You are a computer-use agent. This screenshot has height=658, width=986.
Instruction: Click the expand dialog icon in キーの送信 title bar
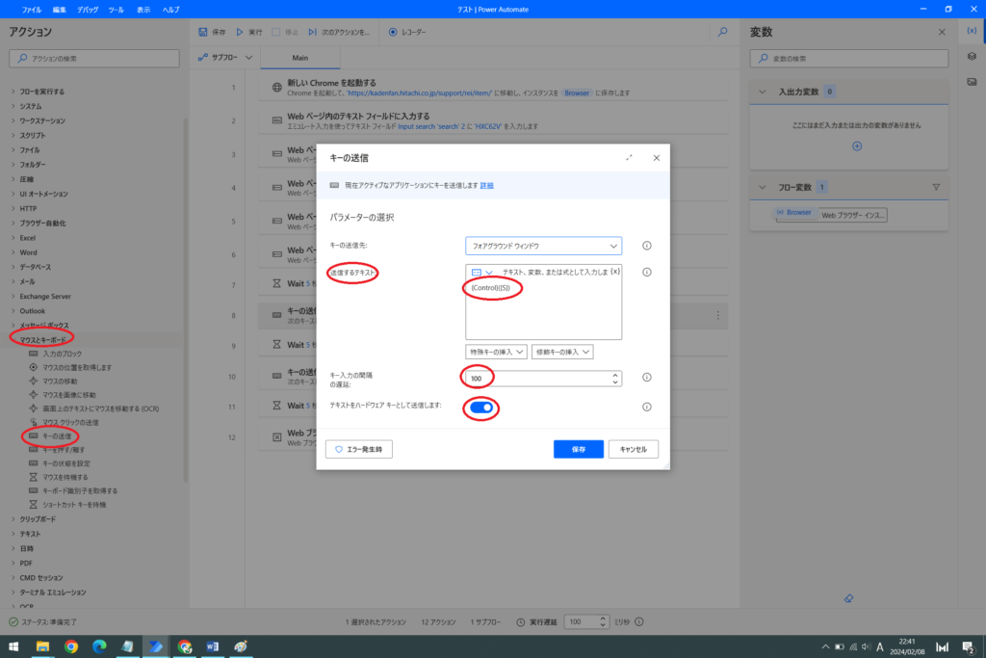[x=629, y=157]
